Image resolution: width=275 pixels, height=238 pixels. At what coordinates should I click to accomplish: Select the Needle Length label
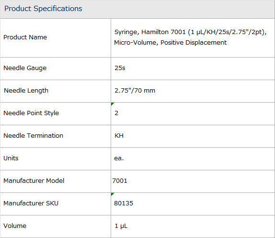pyautogui.click(x=26, y=91)
